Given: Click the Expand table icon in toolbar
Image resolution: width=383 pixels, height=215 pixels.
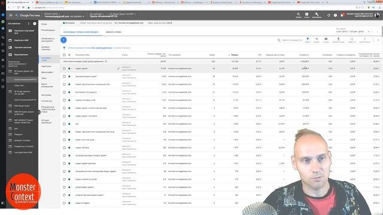Looking at the screenshot, I should pos(352,40).
